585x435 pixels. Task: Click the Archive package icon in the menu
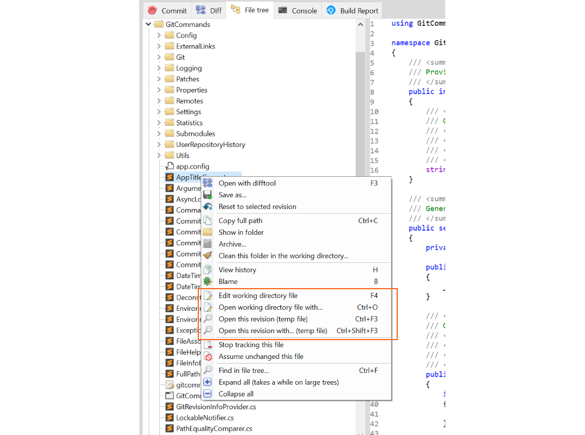pyautogui.click(x=208, y=244)
